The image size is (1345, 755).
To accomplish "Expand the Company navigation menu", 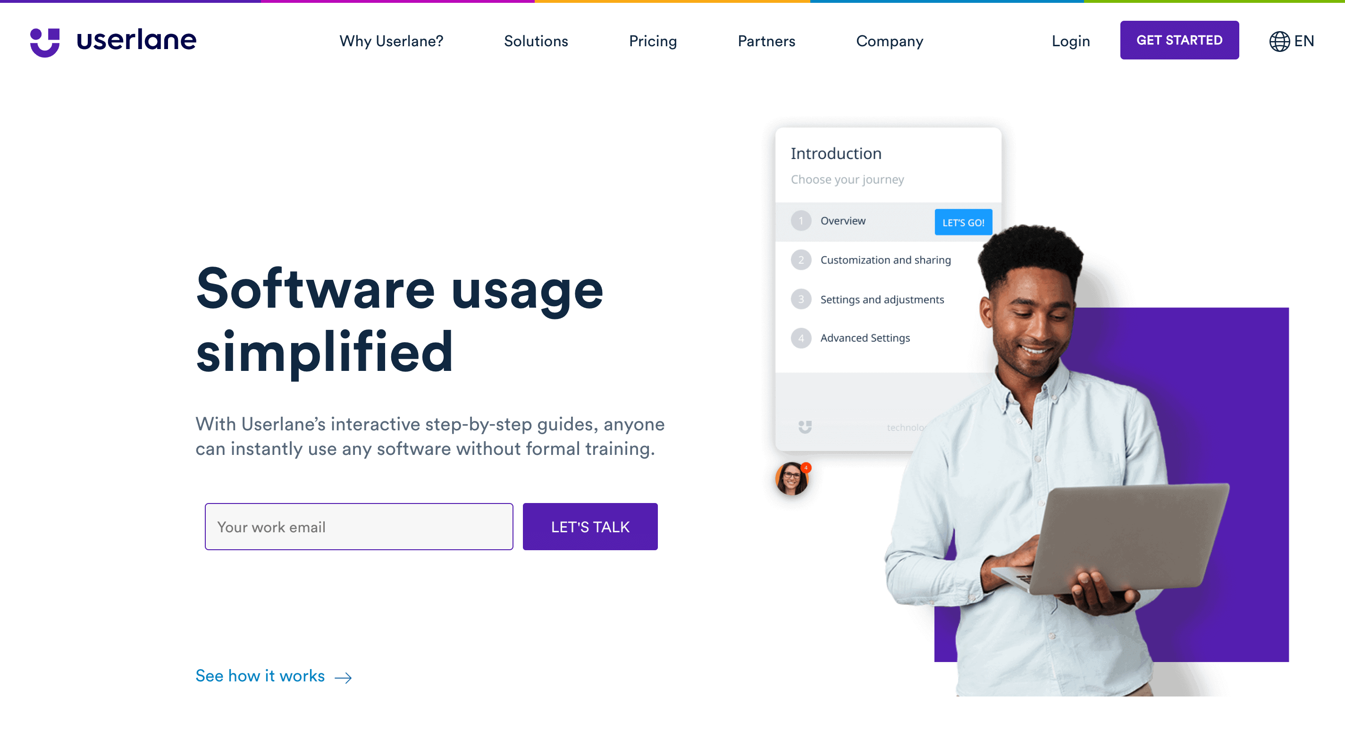I will pyautogui.click(x=890, y=41).
